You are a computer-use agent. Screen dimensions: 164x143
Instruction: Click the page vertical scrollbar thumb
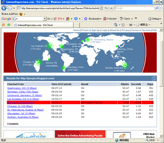[x=161, y=63]
